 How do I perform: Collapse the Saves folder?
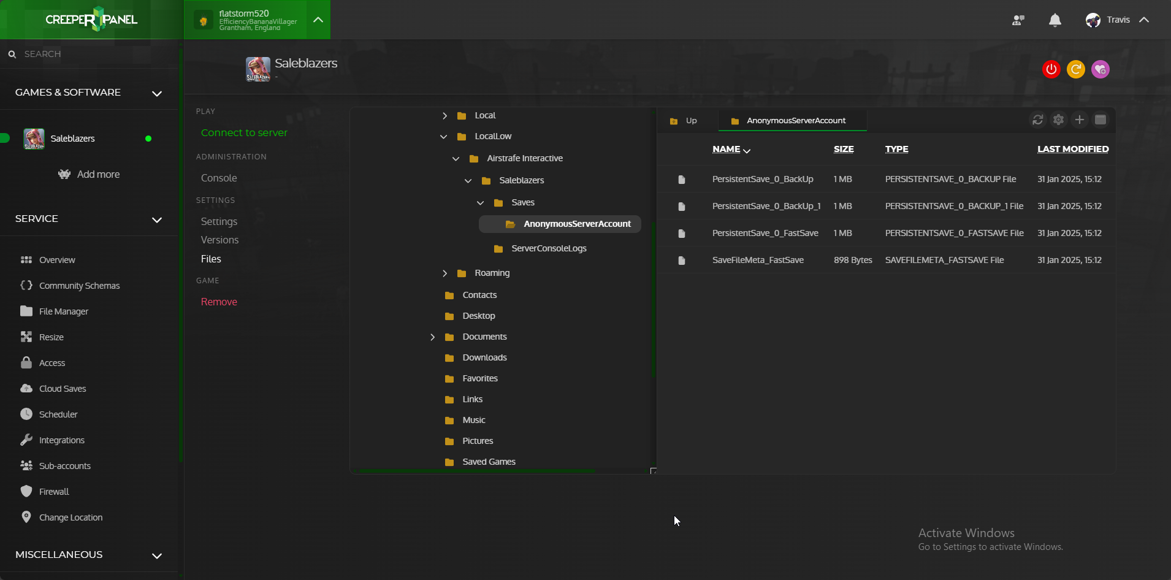tap(481, 203)
